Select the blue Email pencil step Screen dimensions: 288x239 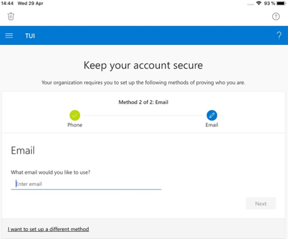(x=212, y=116)
